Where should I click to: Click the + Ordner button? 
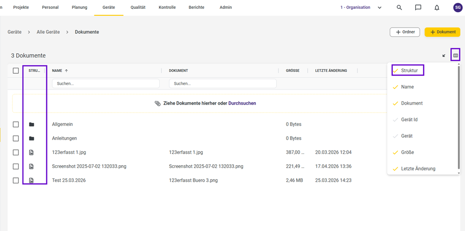point(405,32)
